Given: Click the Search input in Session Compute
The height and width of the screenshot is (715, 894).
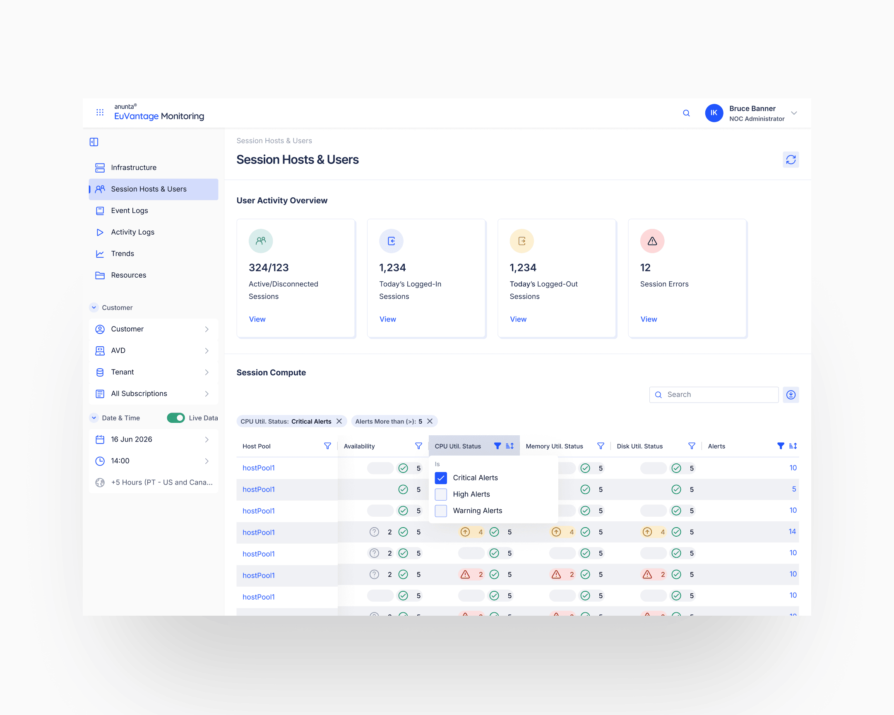Looking at the screenshot, I should [713, 395].
